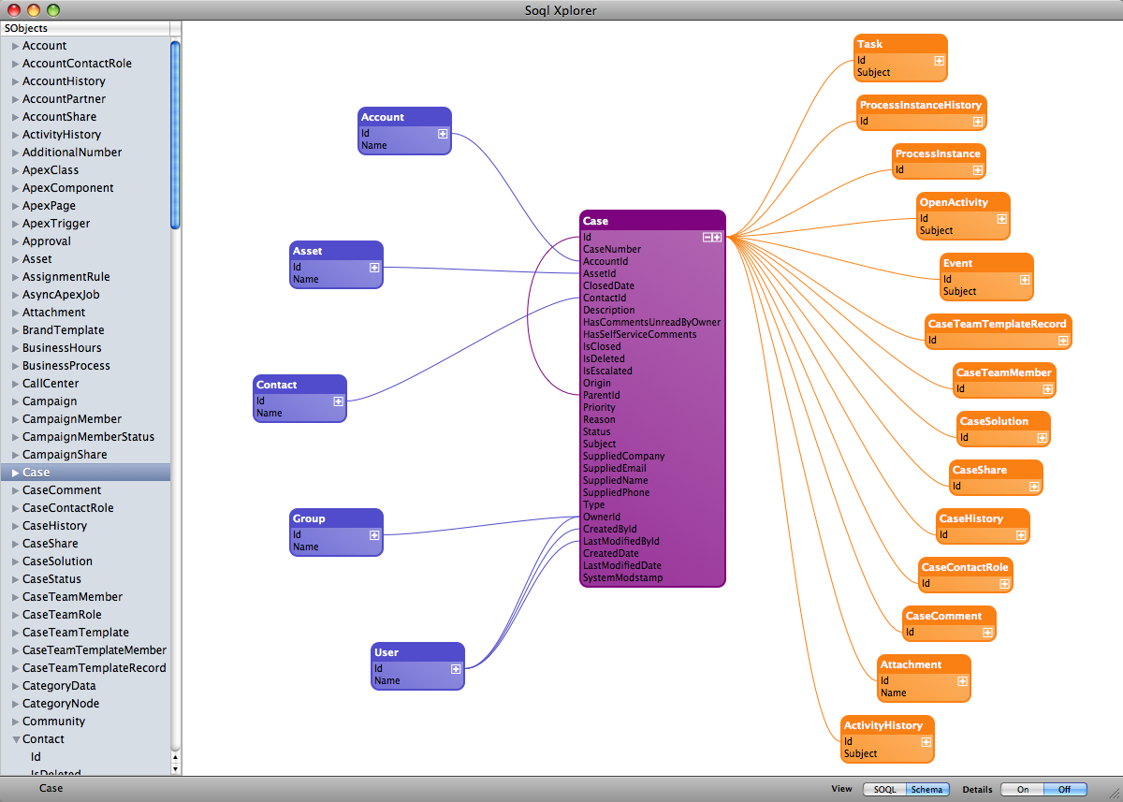This screenshot has width=1123, height=802.
Task: Switch view to Schema
Action: click(x=927, y=790)
